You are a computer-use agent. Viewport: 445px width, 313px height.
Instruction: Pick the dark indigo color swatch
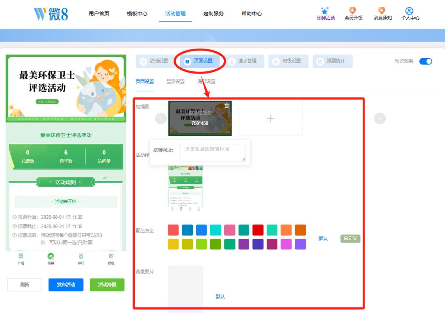pos(258,244)
